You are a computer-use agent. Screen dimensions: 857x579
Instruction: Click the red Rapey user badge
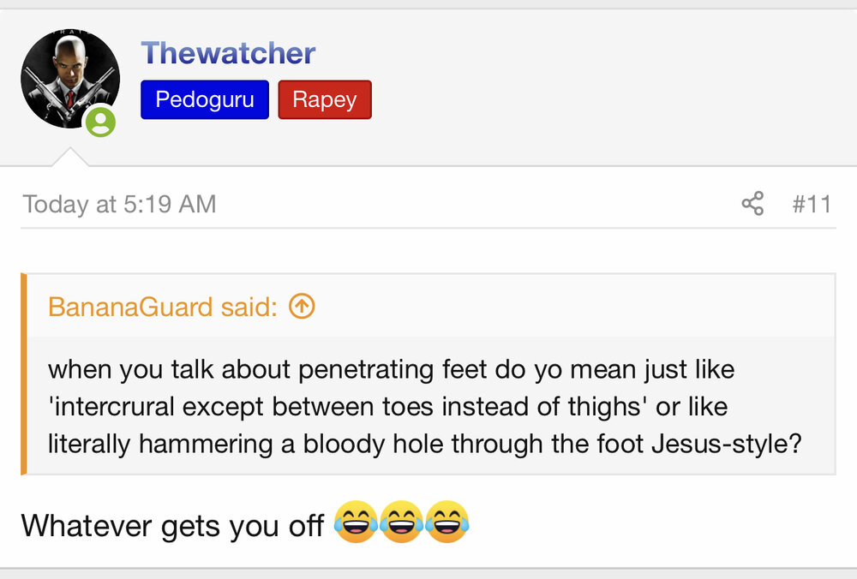[324, 99]
